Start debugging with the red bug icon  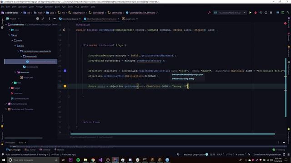pyautogui.click(x=256, y=13)
